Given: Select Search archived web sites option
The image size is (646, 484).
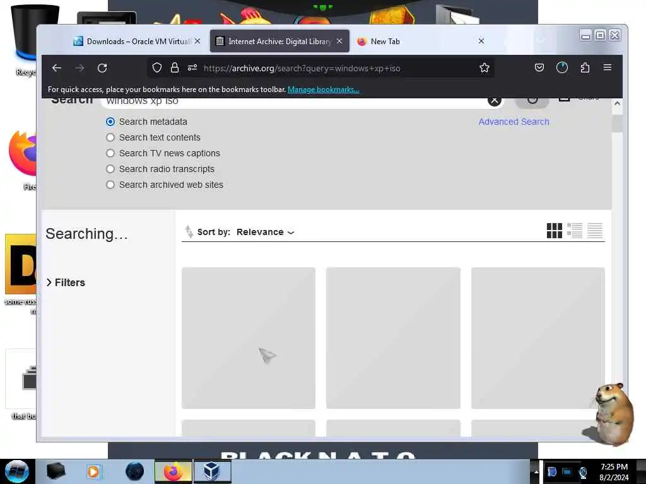Looking at the screenshot, I should pos(110,185).
